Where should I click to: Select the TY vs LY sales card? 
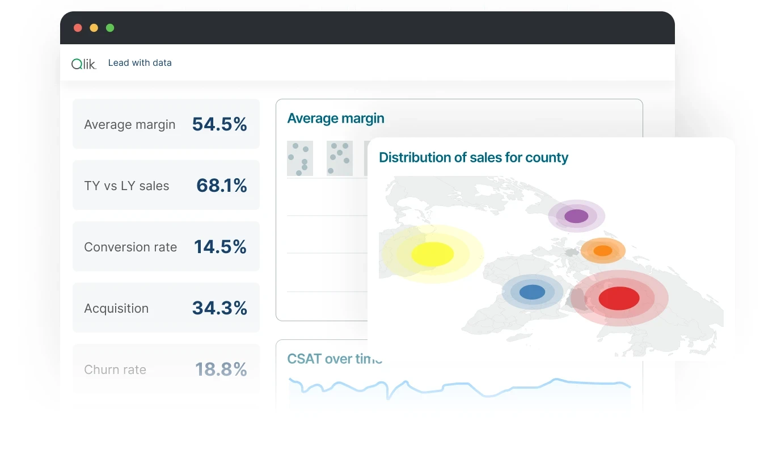click(166, 185)
